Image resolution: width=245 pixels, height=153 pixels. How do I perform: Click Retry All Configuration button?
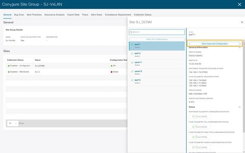coord(157,39)
